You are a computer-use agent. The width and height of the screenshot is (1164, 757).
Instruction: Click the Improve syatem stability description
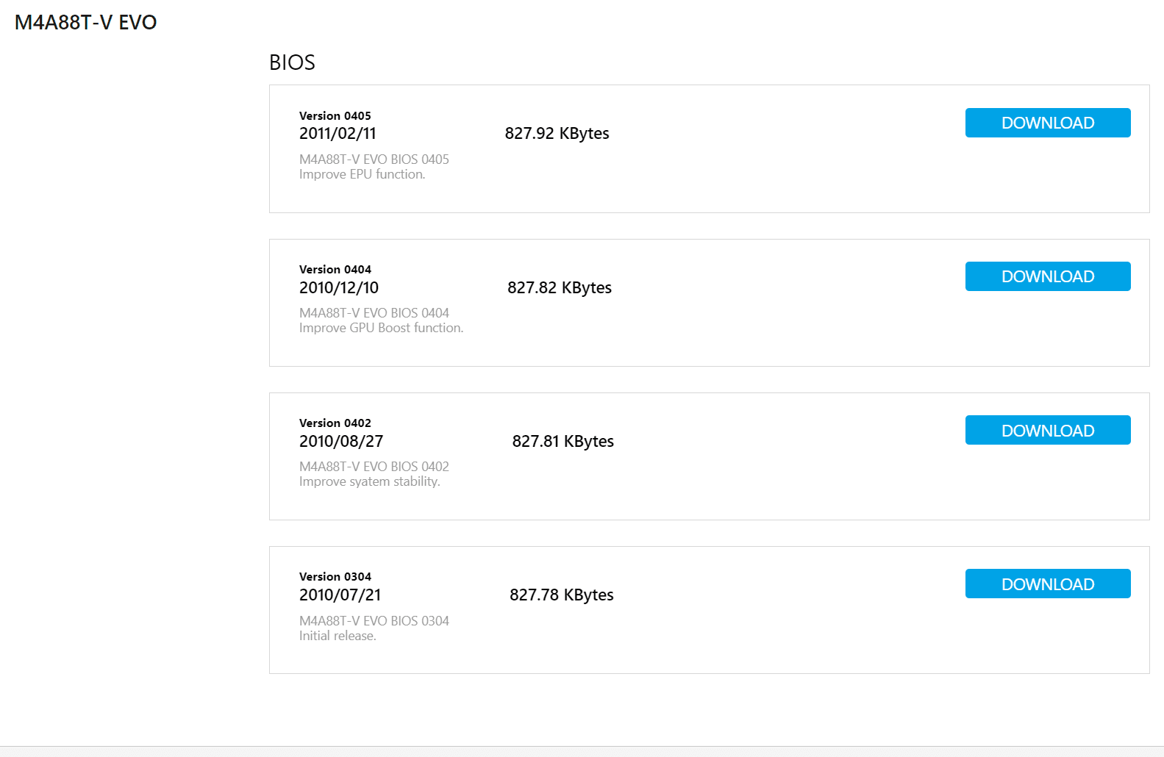click(x=370, y=481)
